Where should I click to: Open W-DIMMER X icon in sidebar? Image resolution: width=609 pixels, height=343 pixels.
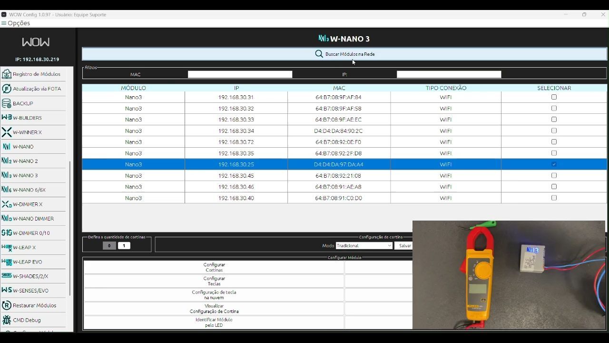7,204
